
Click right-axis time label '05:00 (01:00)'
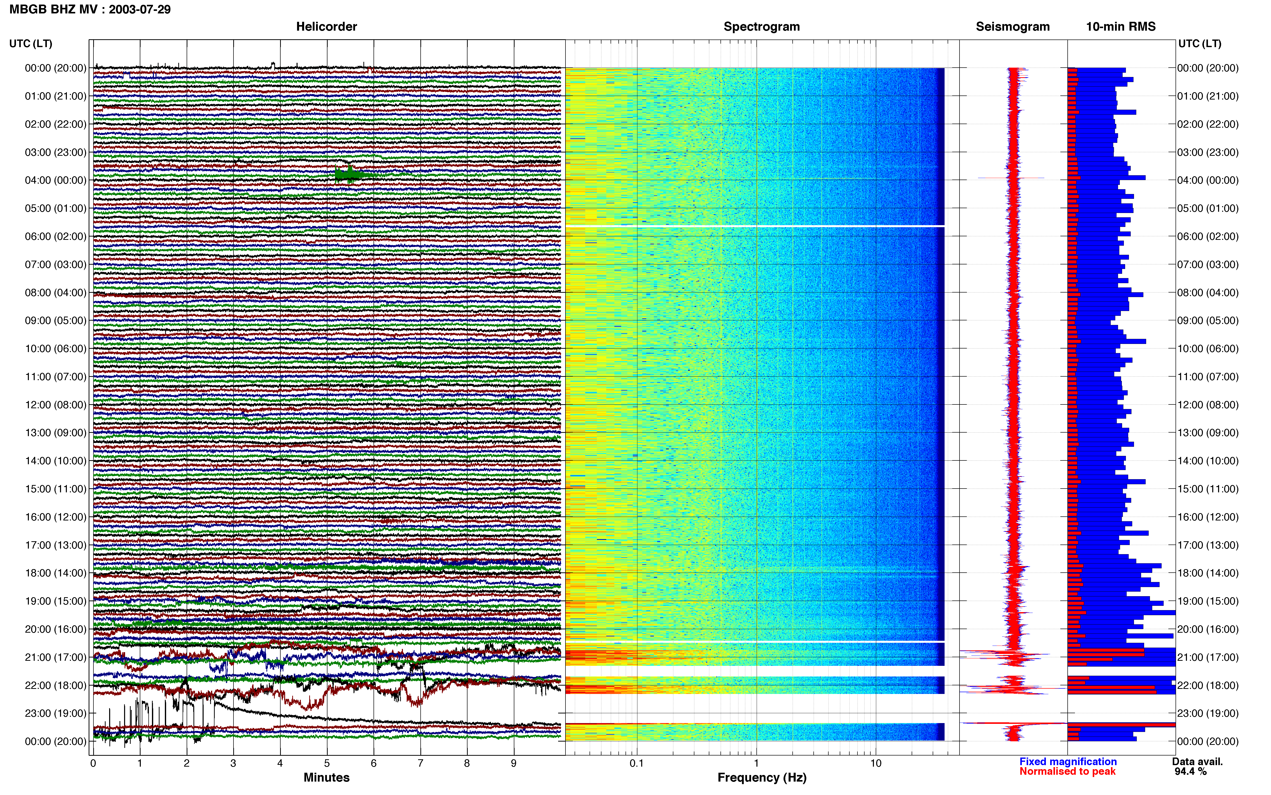(x=1208, y=208)
